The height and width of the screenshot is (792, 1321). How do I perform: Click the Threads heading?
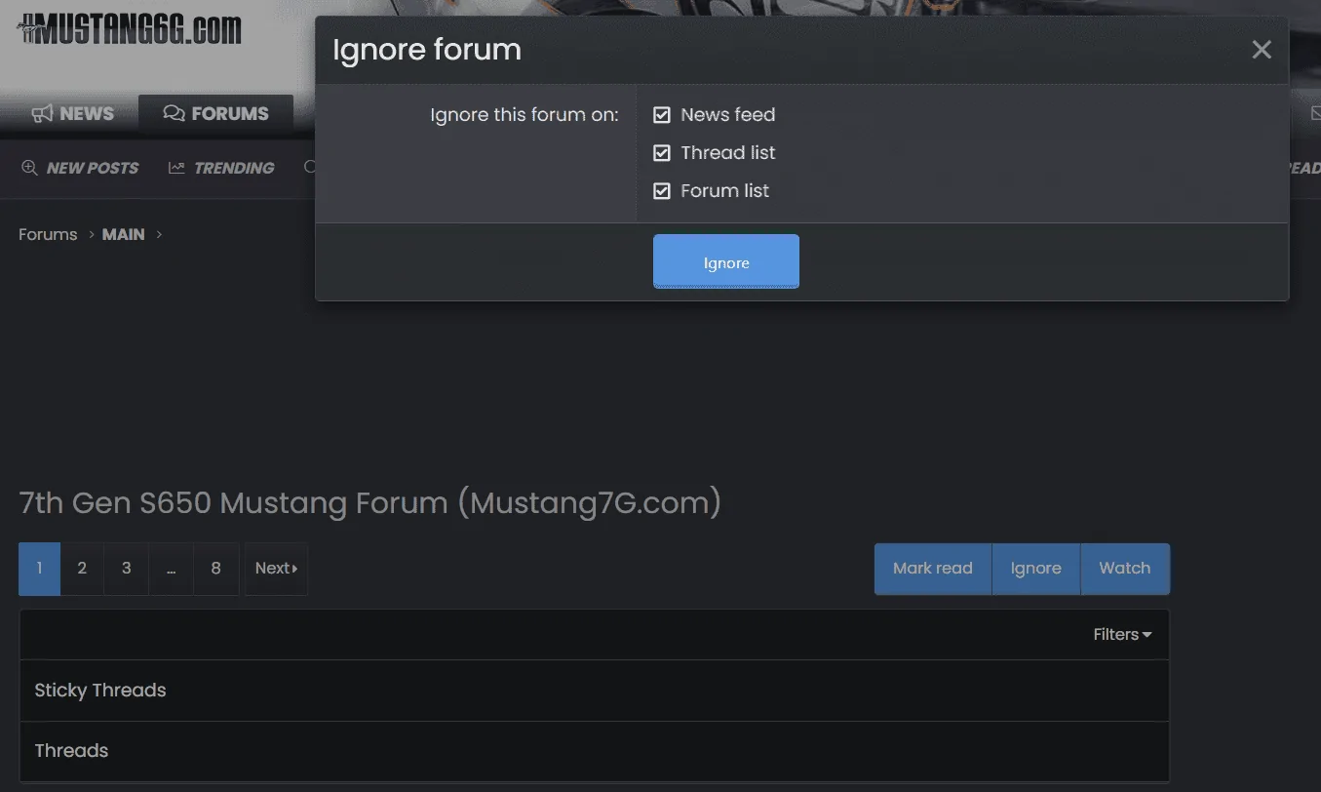click(71, 751)
